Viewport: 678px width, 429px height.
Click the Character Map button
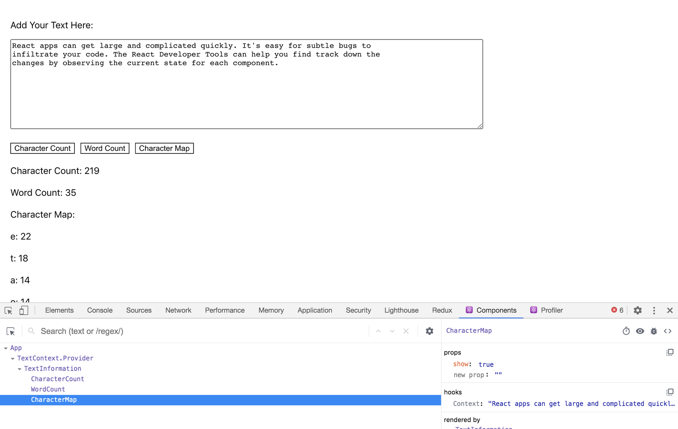click(x=164, y=148)
